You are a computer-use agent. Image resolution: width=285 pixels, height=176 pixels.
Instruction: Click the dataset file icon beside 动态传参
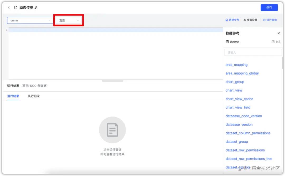pos(16,8)
